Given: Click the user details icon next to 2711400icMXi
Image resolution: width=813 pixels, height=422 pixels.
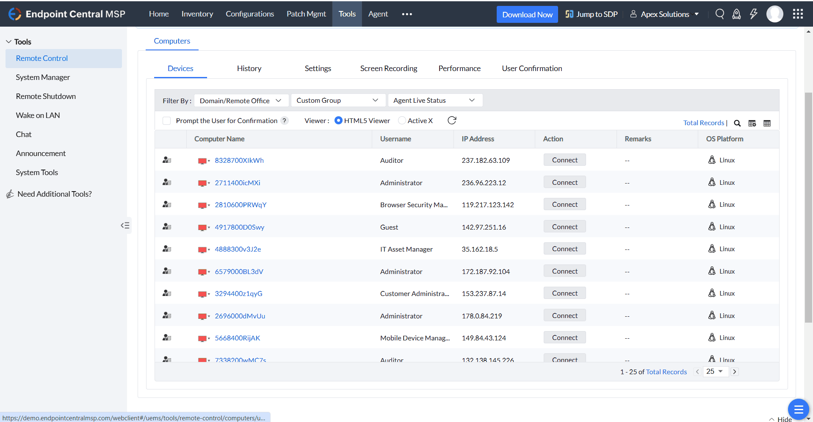Looking at the screenshot, I should click(x=167, y=182).
